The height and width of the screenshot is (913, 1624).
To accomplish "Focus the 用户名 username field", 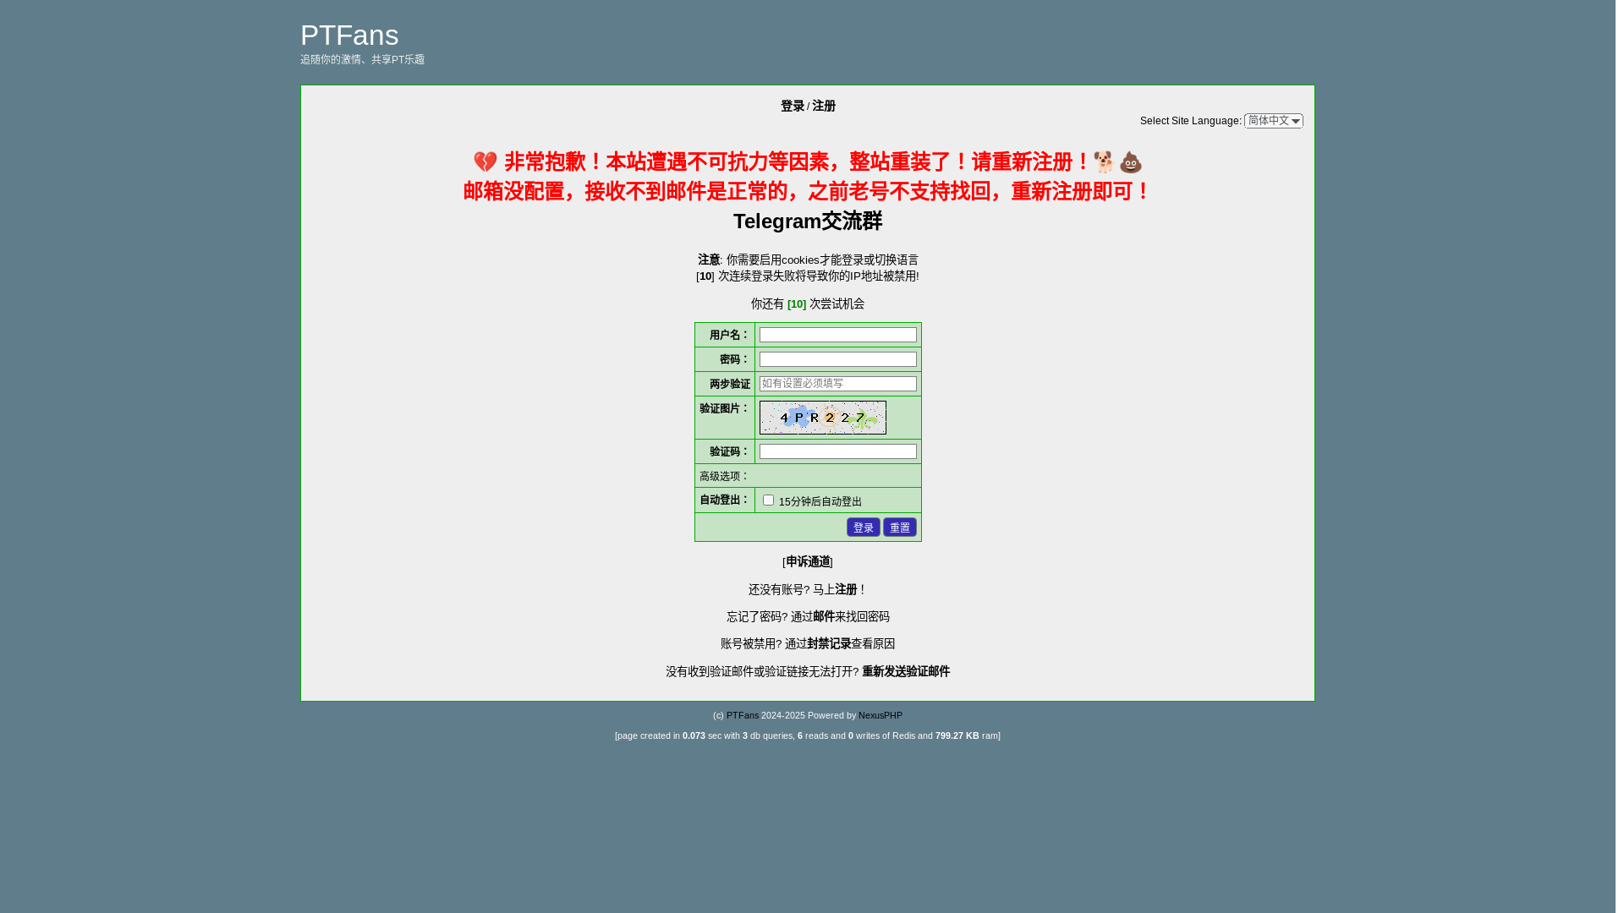I will click(x=837, y=336).
